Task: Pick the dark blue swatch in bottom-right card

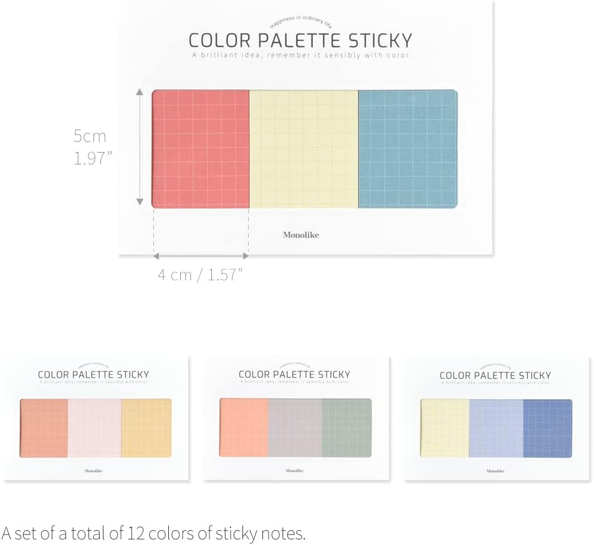Action: (x=547, y=428)
